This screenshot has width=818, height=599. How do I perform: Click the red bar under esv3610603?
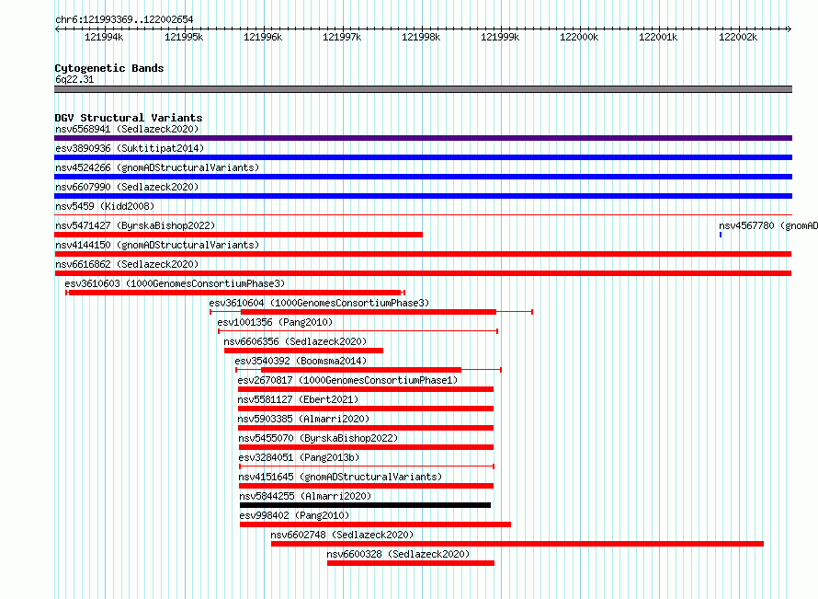pyautogui.click(x=234, y=293)
